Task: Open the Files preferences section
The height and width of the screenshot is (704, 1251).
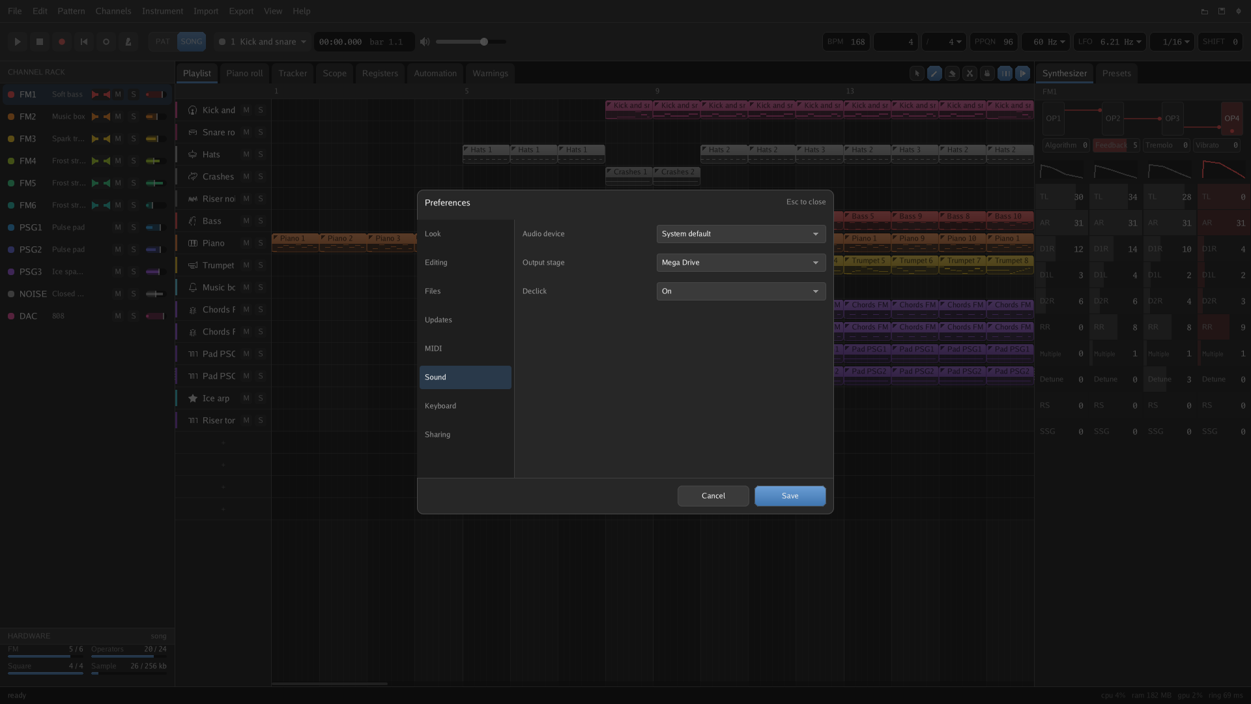Action: (465, 291)
